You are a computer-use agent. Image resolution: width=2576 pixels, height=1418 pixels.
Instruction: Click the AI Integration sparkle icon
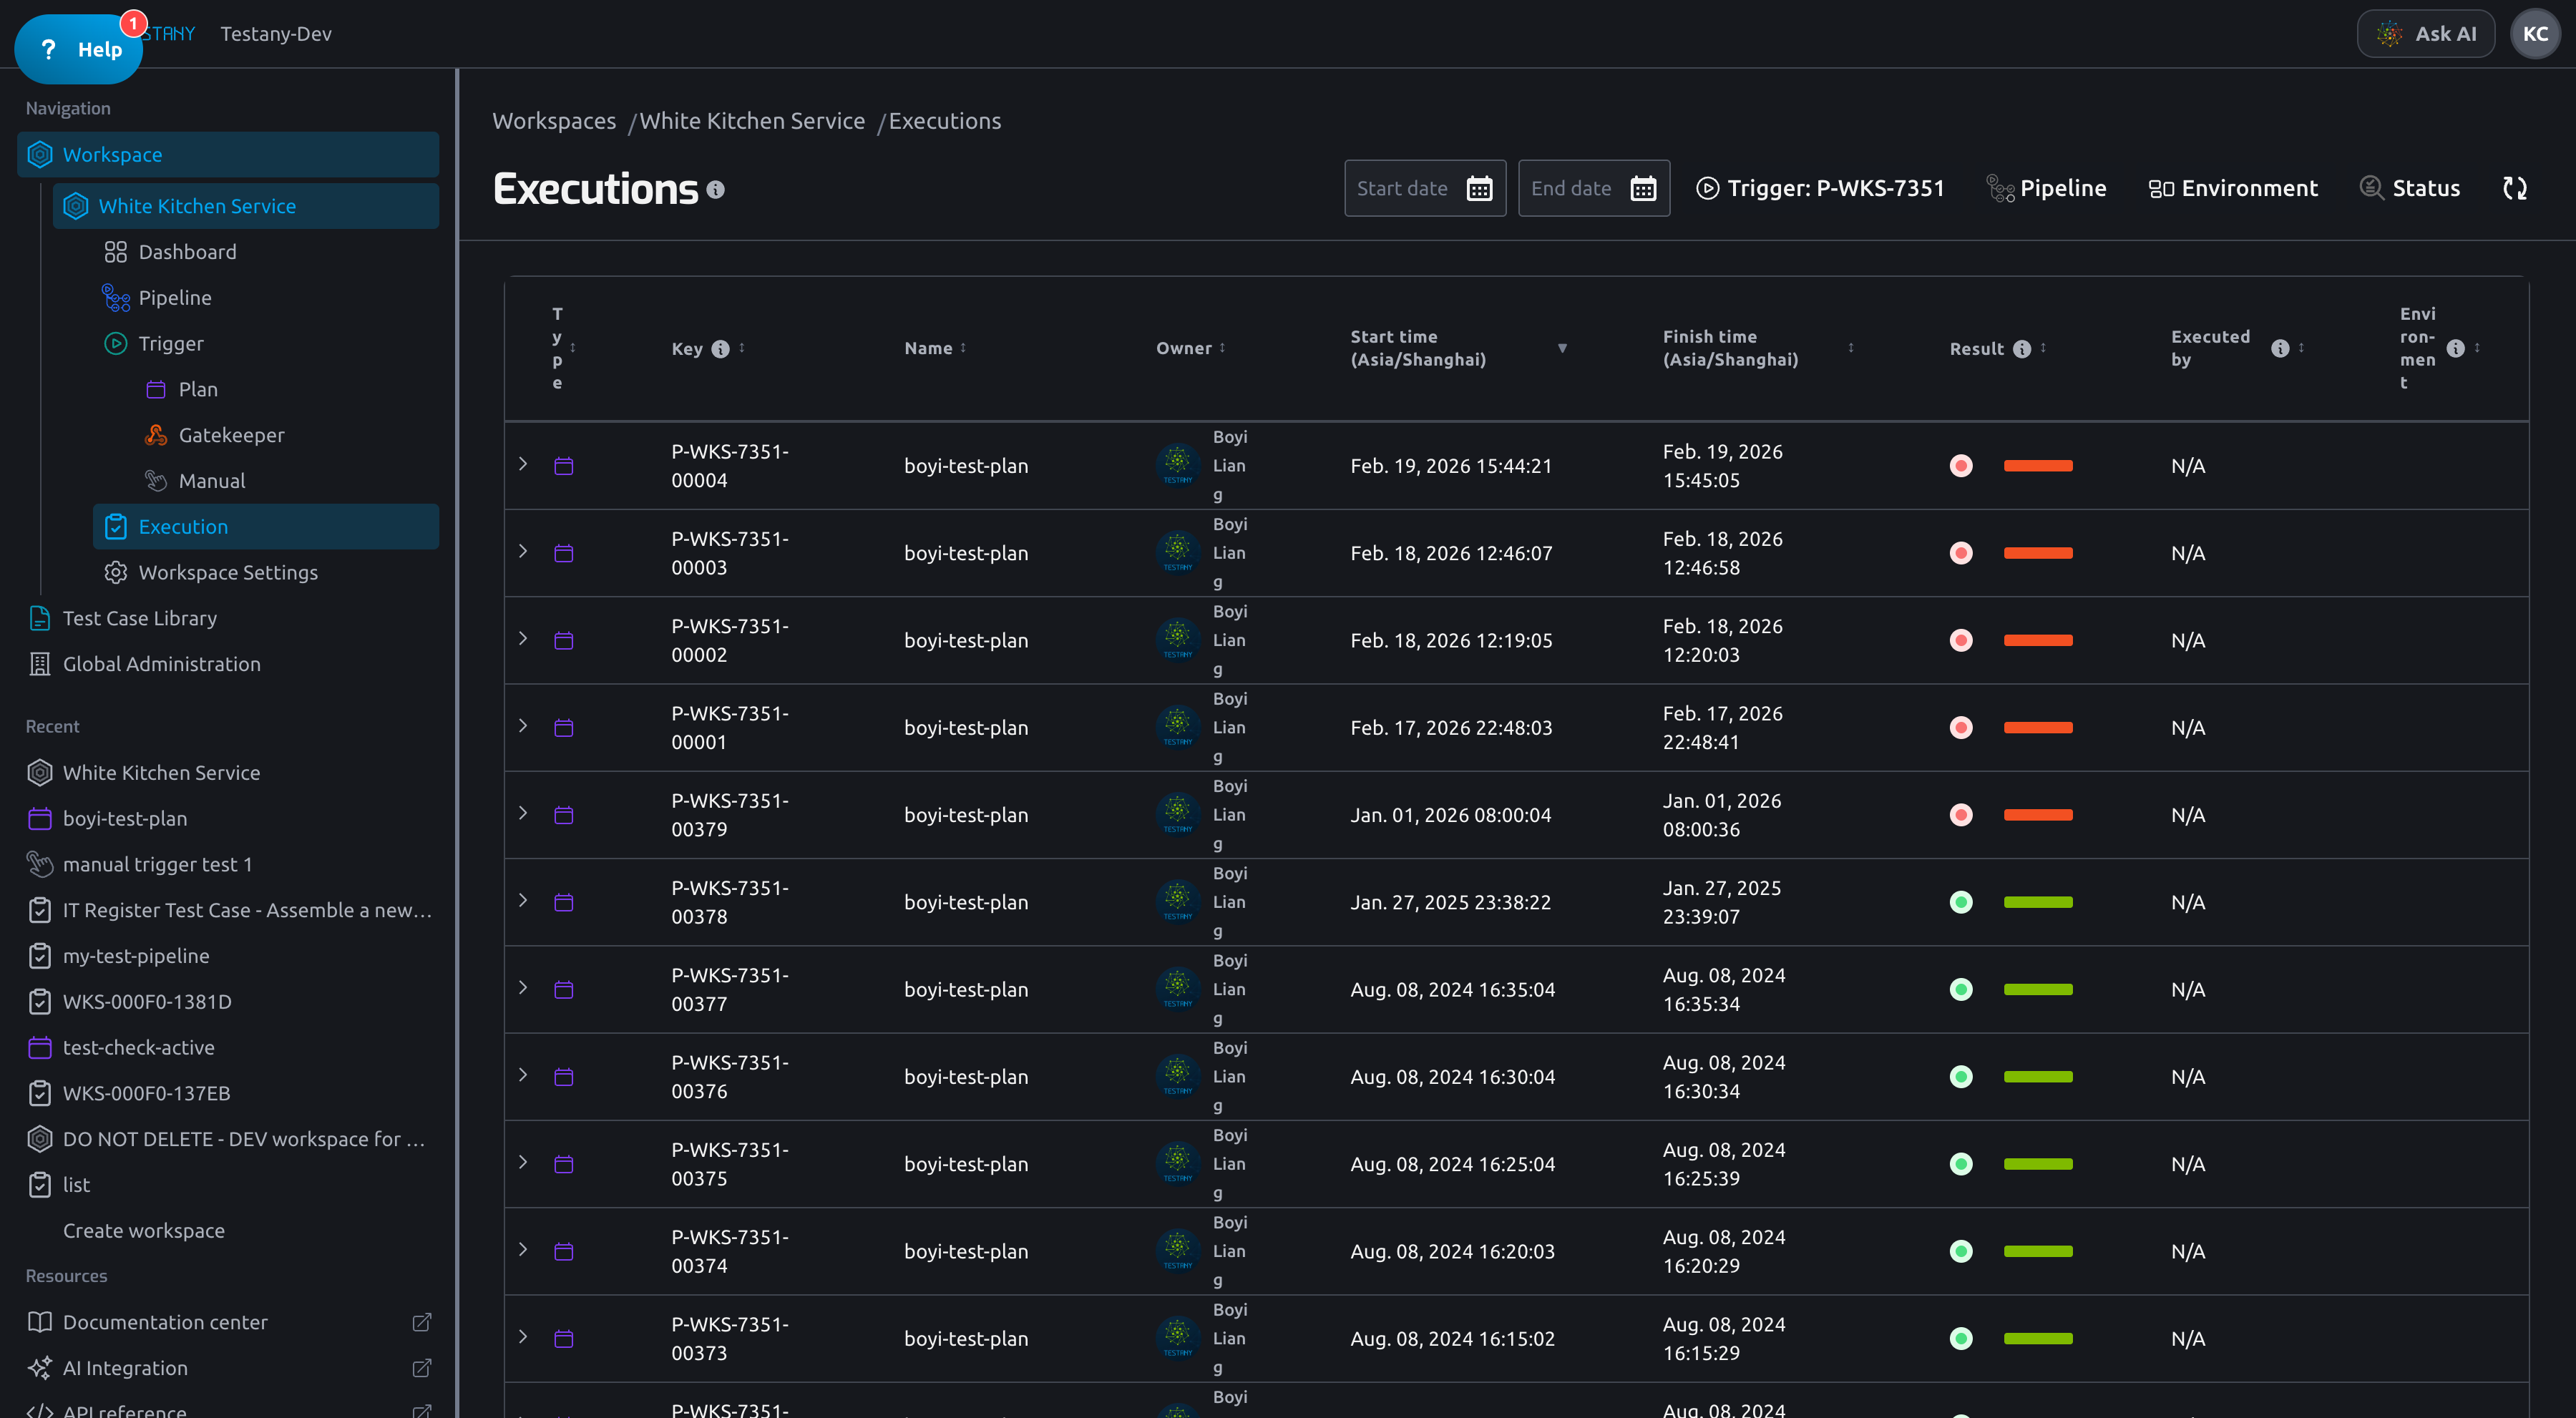40,1368
